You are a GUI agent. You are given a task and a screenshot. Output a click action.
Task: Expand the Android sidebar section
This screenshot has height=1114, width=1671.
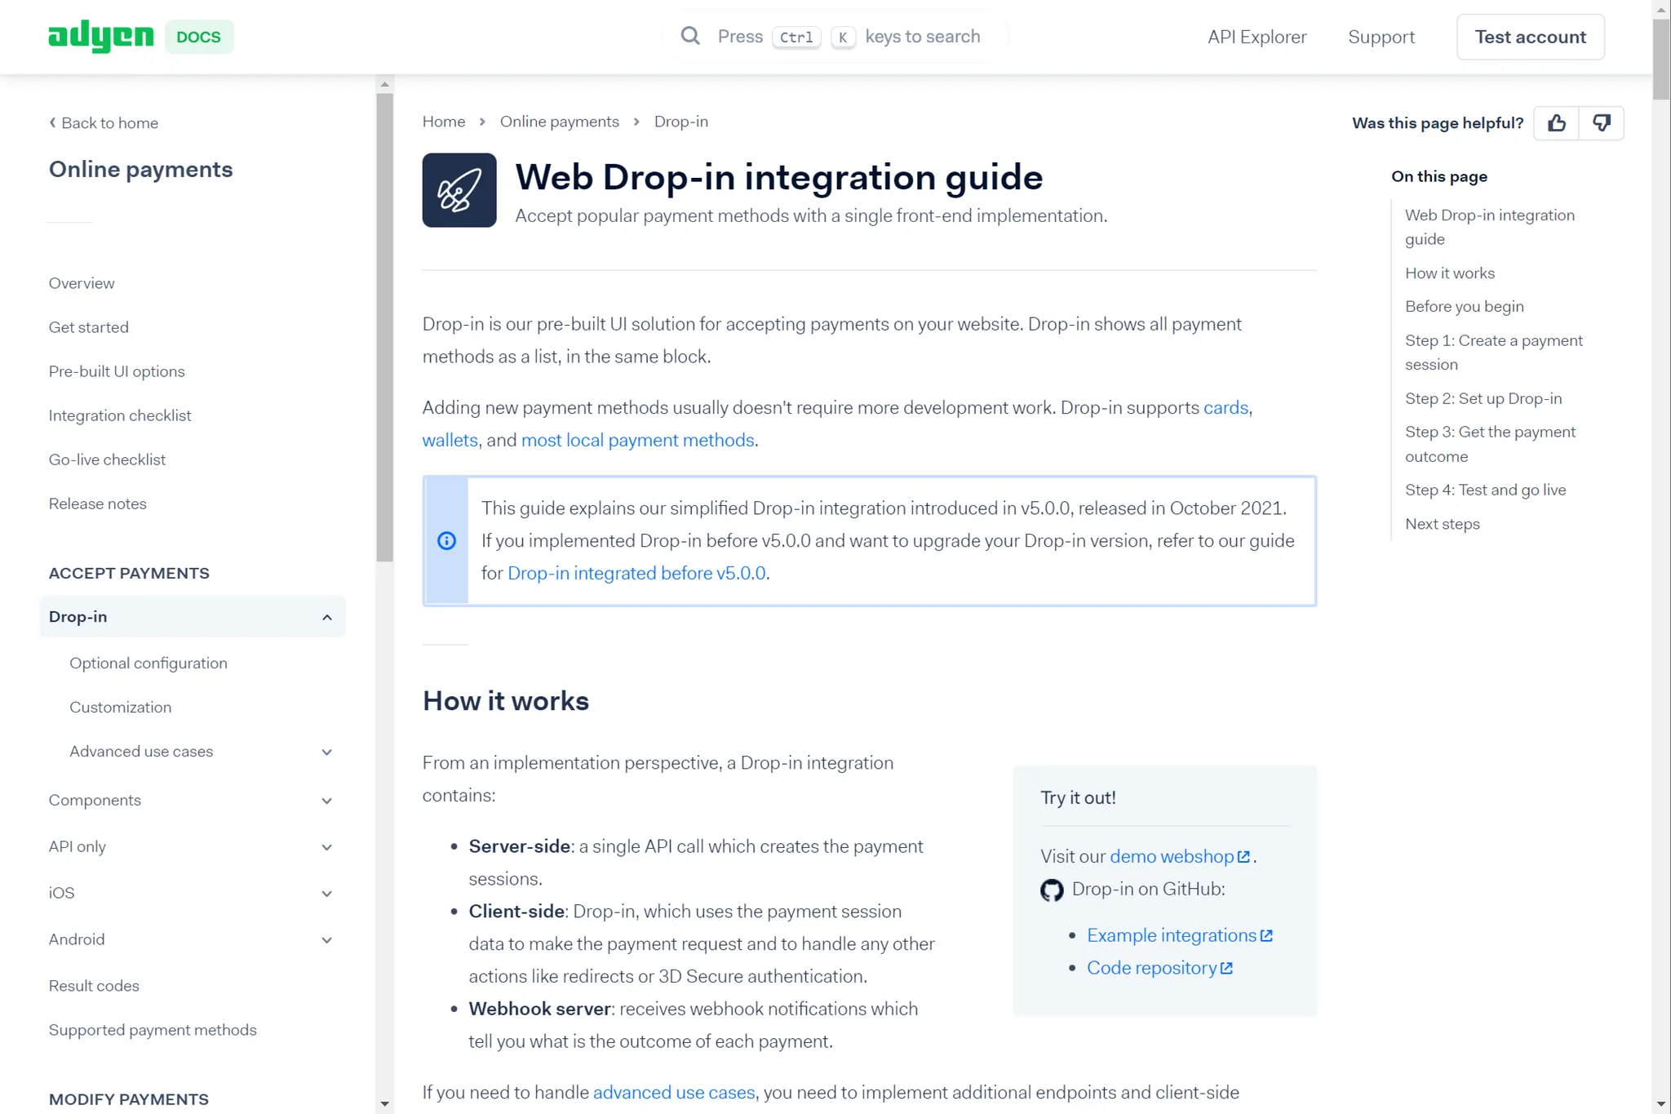pyautogui.click(x=327, y=940)
